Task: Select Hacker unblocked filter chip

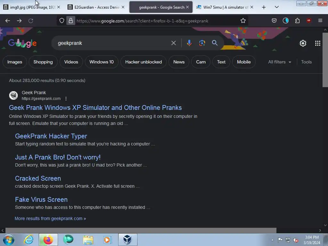Action: pyautogui.click(x=143, y=62)
